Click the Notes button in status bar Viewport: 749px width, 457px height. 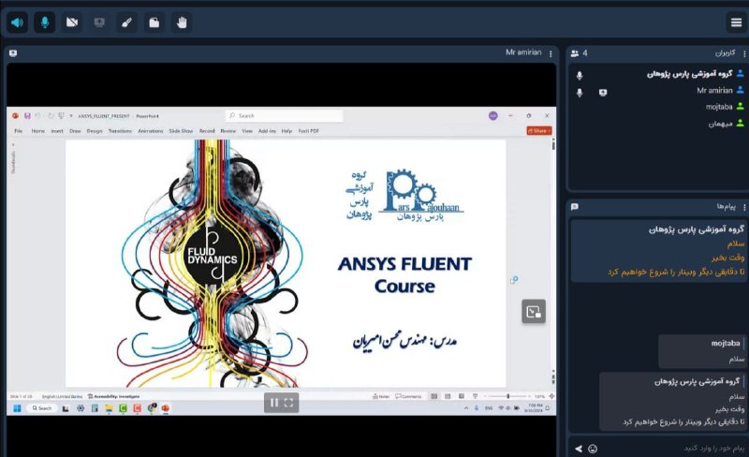pos(381,396)
